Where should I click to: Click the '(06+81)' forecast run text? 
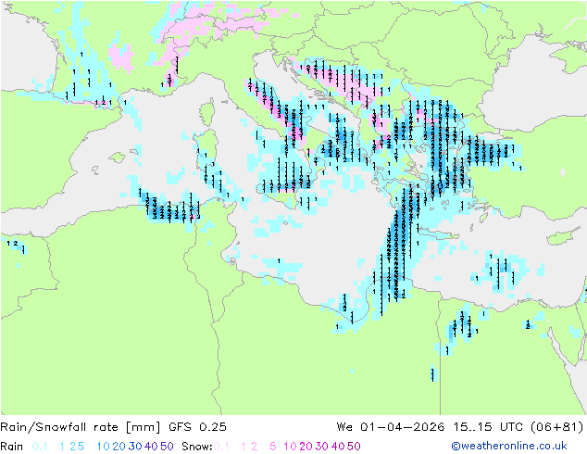[x=557, y=427]
